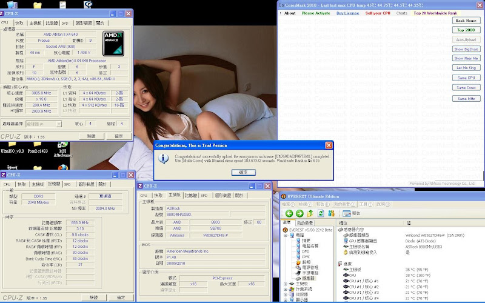Click the green Forward arrow in EVEREST toolbar
This screenshot has width=485, height=303.
[299, 213]
